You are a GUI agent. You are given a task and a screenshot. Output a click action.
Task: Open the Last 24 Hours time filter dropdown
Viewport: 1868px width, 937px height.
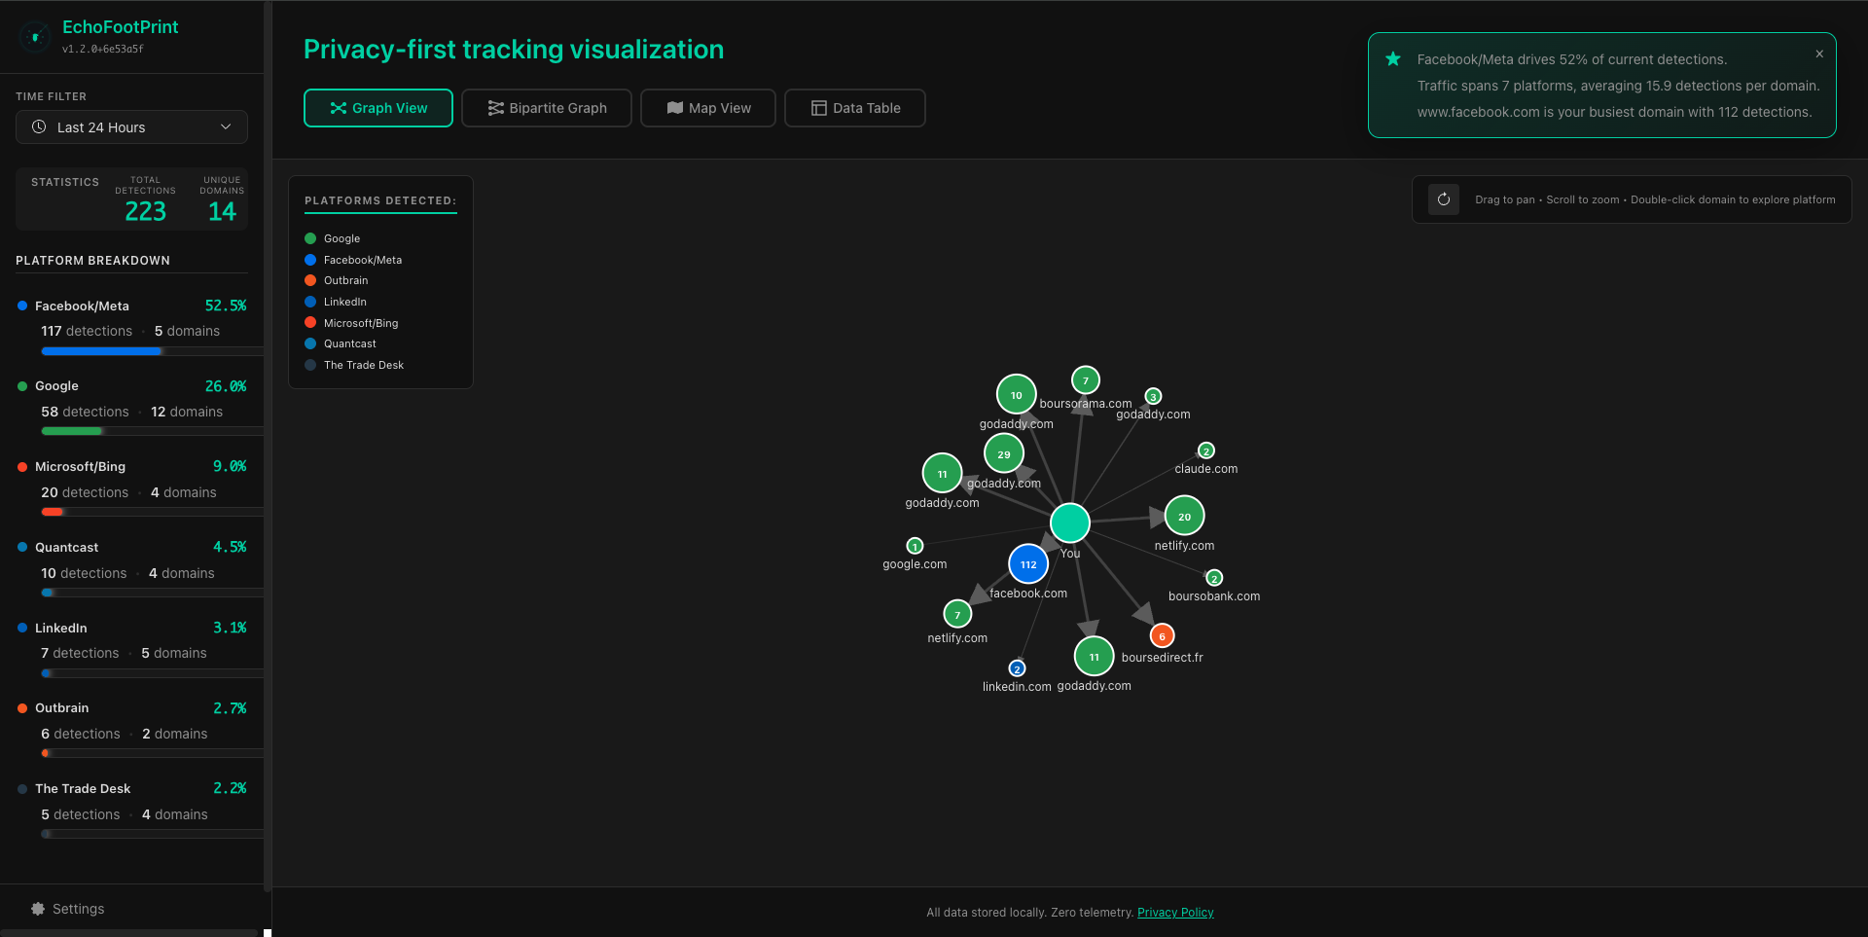(131, 126)
